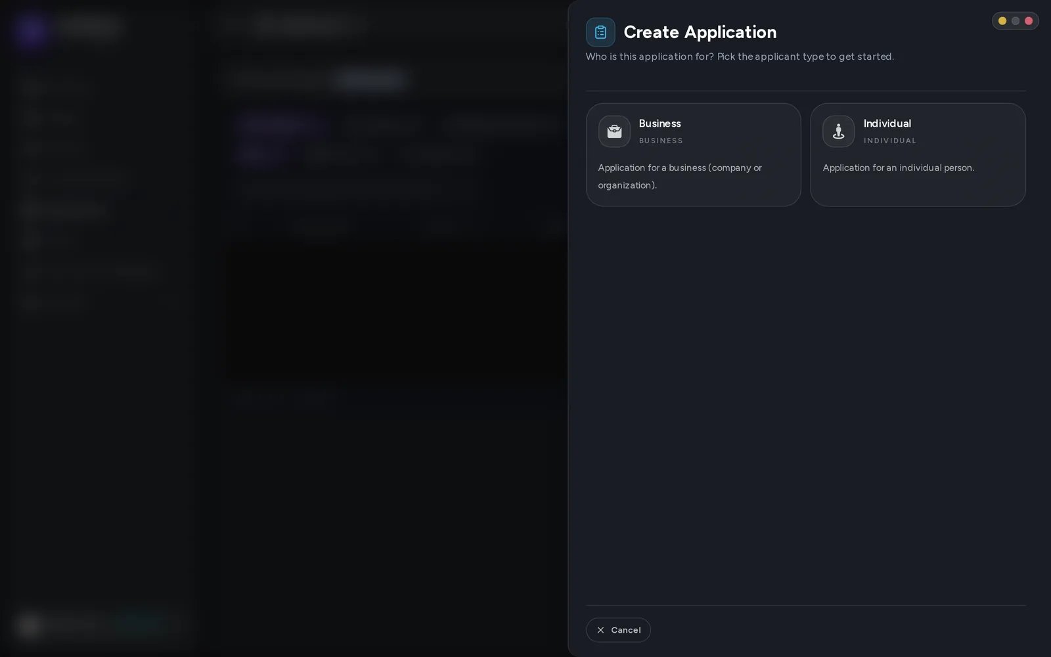Click the Create Application heading

pyautogui.click(x=700, y=32)
